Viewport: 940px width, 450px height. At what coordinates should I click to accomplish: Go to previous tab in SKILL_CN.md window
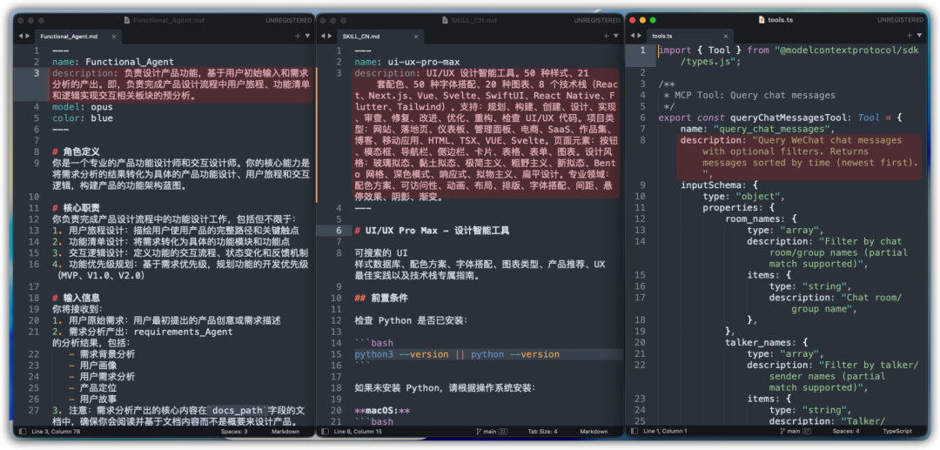click(323, 36)
